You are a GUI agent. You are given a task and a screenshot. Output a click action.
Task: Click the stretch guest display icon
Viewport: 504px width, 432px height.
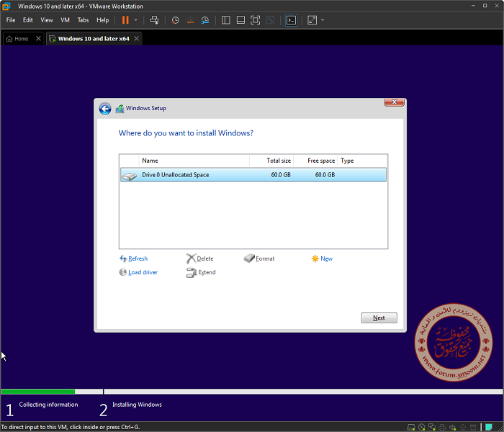point(312,20)
